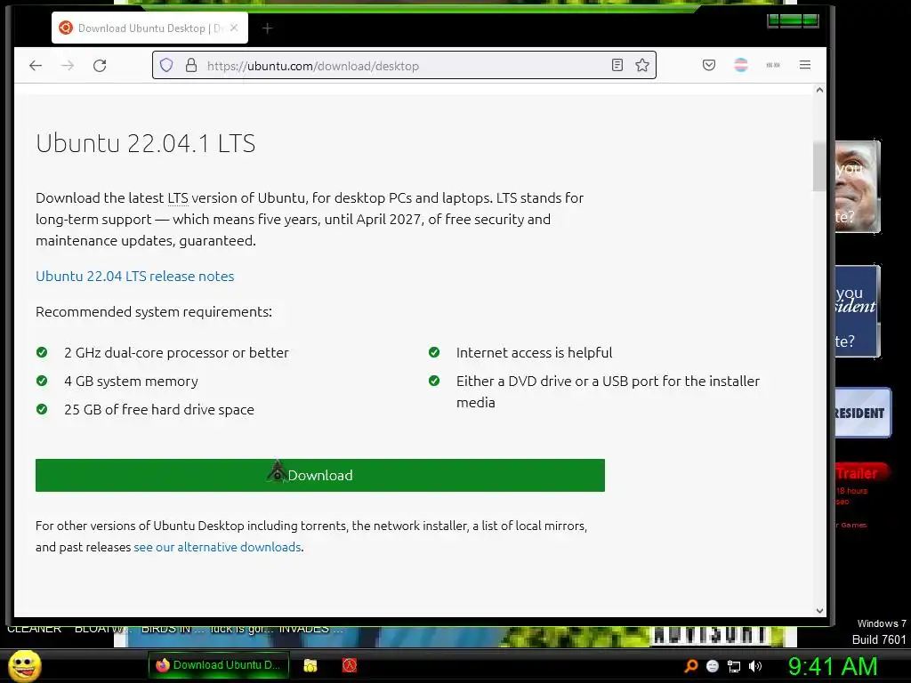Click the 9:41 AM taskbar clock
The width and height of the screenshot is (911, 683).
coord(833,666)
